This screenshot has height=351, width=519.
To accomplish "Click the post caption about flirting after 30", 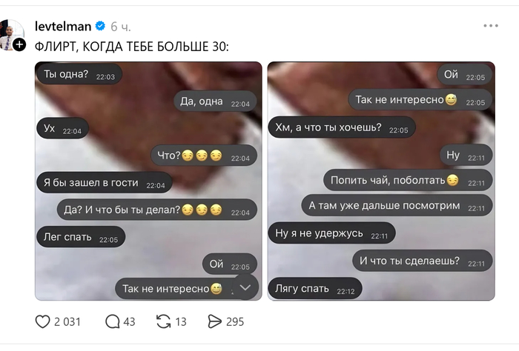I will point(132,47).
